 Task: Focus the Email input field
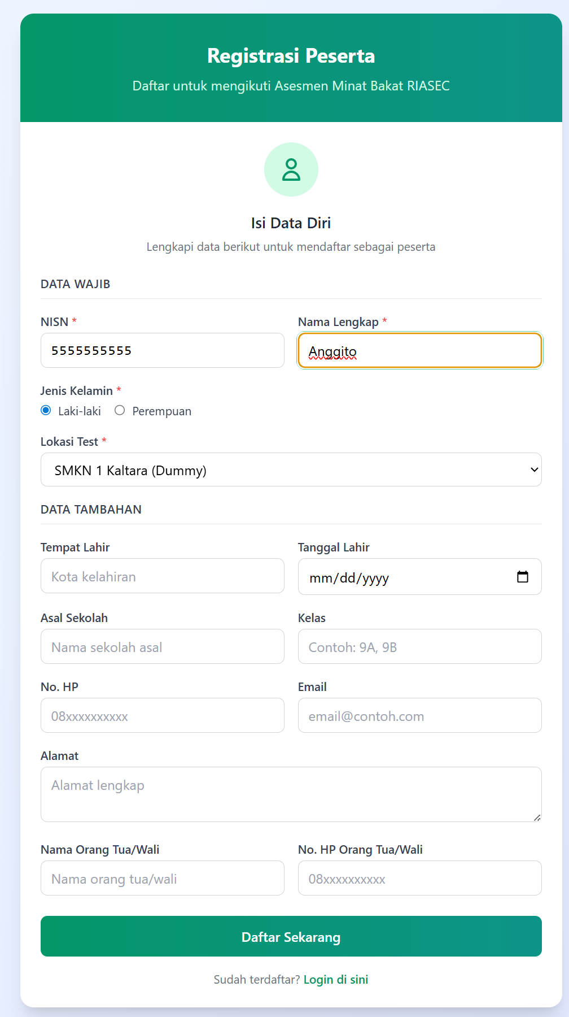420,715
